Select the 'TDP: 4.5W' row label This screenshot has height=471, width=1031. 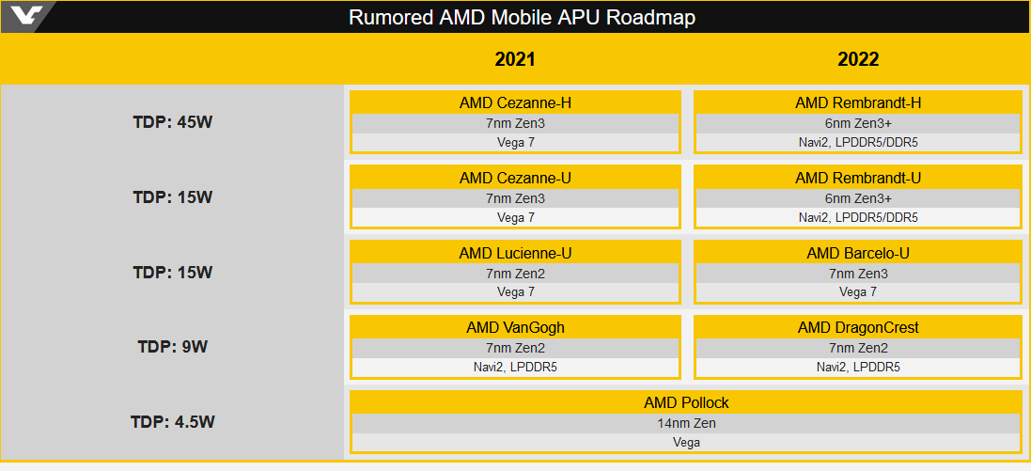173,422
